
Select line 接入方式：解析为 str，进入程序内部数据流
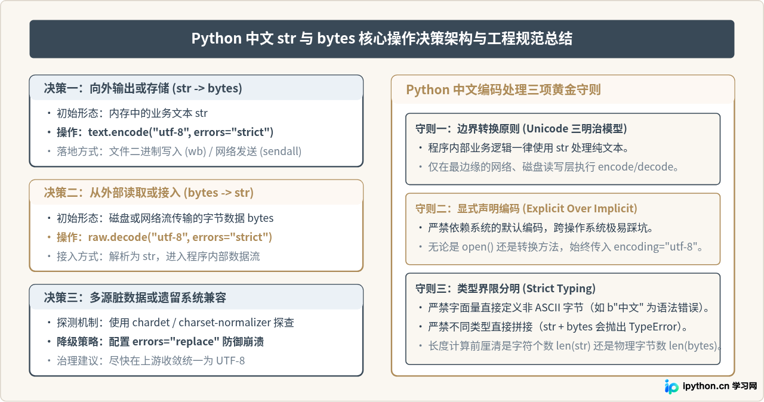(x=158, y=256)
